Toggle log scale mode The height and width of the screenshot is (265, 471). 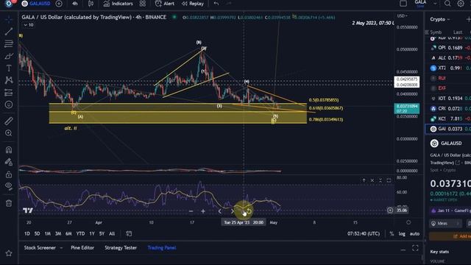(x=402, y=233)
